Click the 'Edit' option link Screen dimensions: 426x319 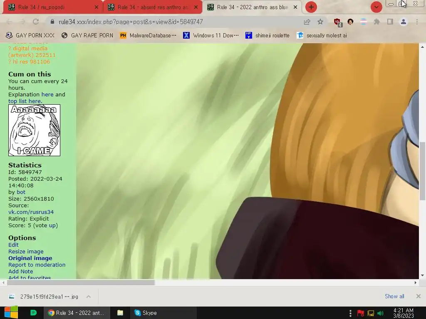[13, 245]
